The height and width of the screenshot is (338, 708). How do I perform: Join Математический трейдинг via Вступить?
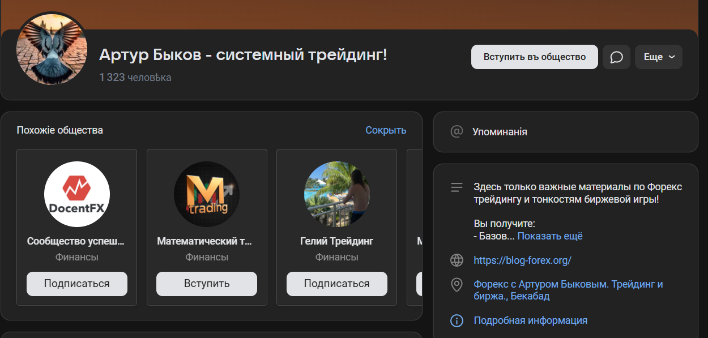[207, 284]
